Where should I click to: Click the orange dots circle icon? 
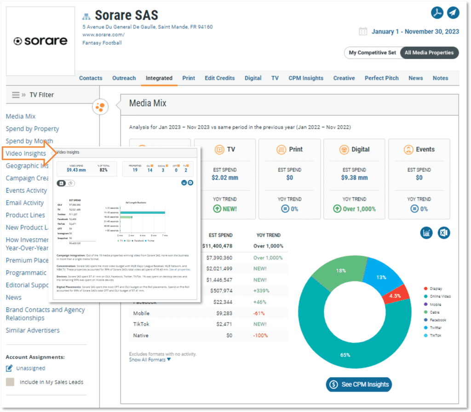coord(100,107)
